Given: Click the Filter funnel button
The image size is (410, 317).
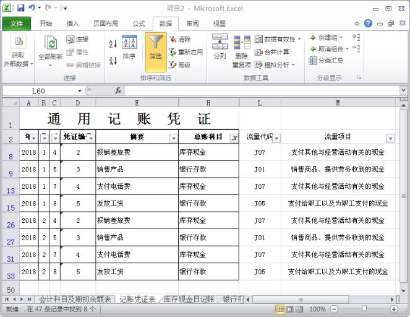Looking at the screenshot, I should click(155, 48).
